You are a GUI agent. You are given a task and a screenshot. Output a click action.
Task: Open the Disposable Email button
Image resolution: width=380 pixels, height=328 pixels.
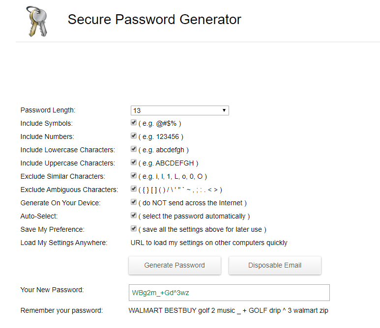coord(275,265)
